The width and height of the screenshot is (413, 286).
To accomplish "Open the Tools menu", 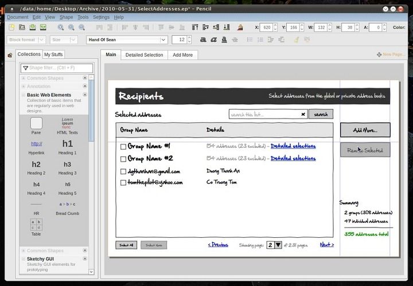I will (x=83, y=17).
